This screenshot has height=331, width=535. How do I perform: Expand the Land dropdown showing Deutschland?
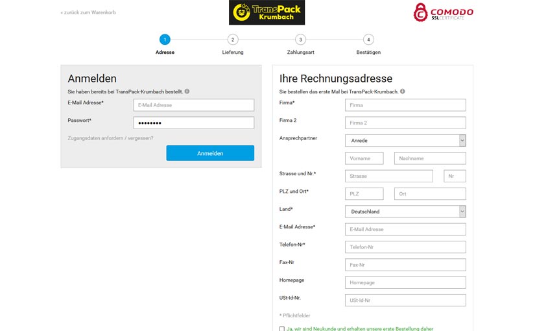tap(405, 212)
